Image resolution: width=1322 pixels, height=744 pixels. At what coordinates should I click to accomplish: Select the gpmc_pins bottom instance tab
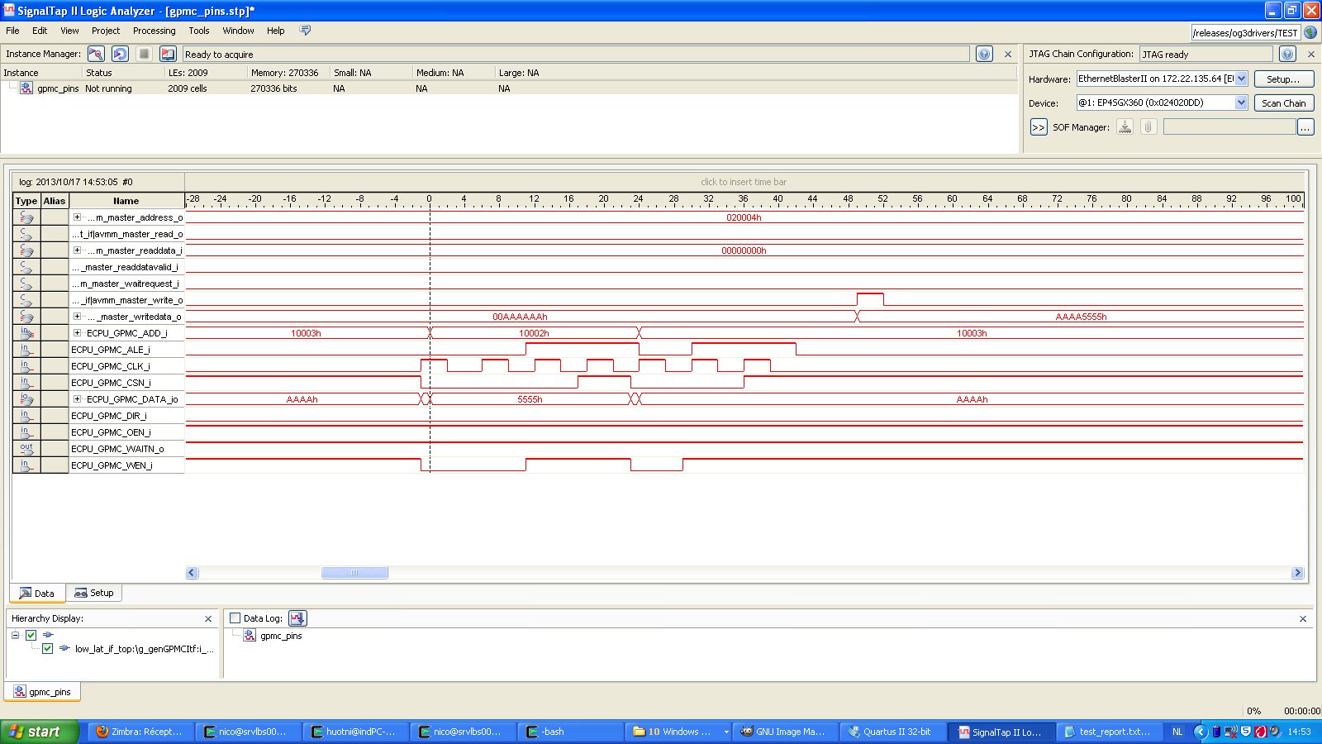pyautogui.click(x=43, y=692)
